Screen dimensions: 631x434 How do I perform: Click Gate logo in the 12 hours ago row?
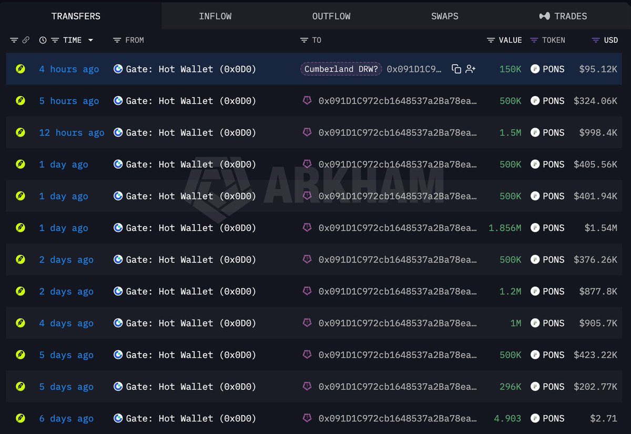pos(118,132)
